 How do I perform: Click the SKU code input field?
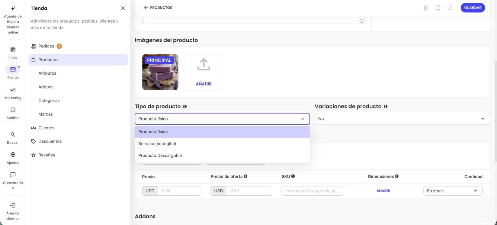[x=312, y=191]
